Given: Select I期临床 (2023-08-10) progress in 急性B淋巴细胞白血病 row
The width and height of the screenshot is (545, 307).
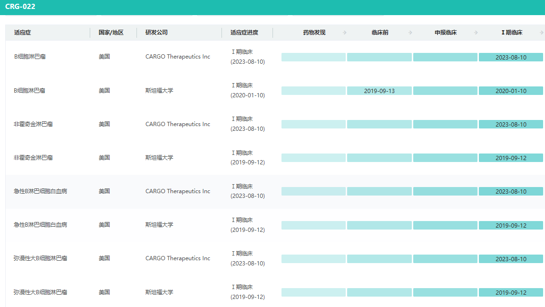Looking at the screenshot, I should point(247,191).
